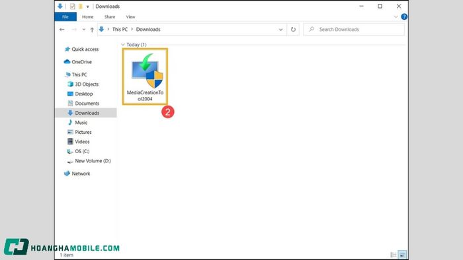Click the Downloads arrow icon in address bar
The image size is (463, 260).
pos(101,29)
